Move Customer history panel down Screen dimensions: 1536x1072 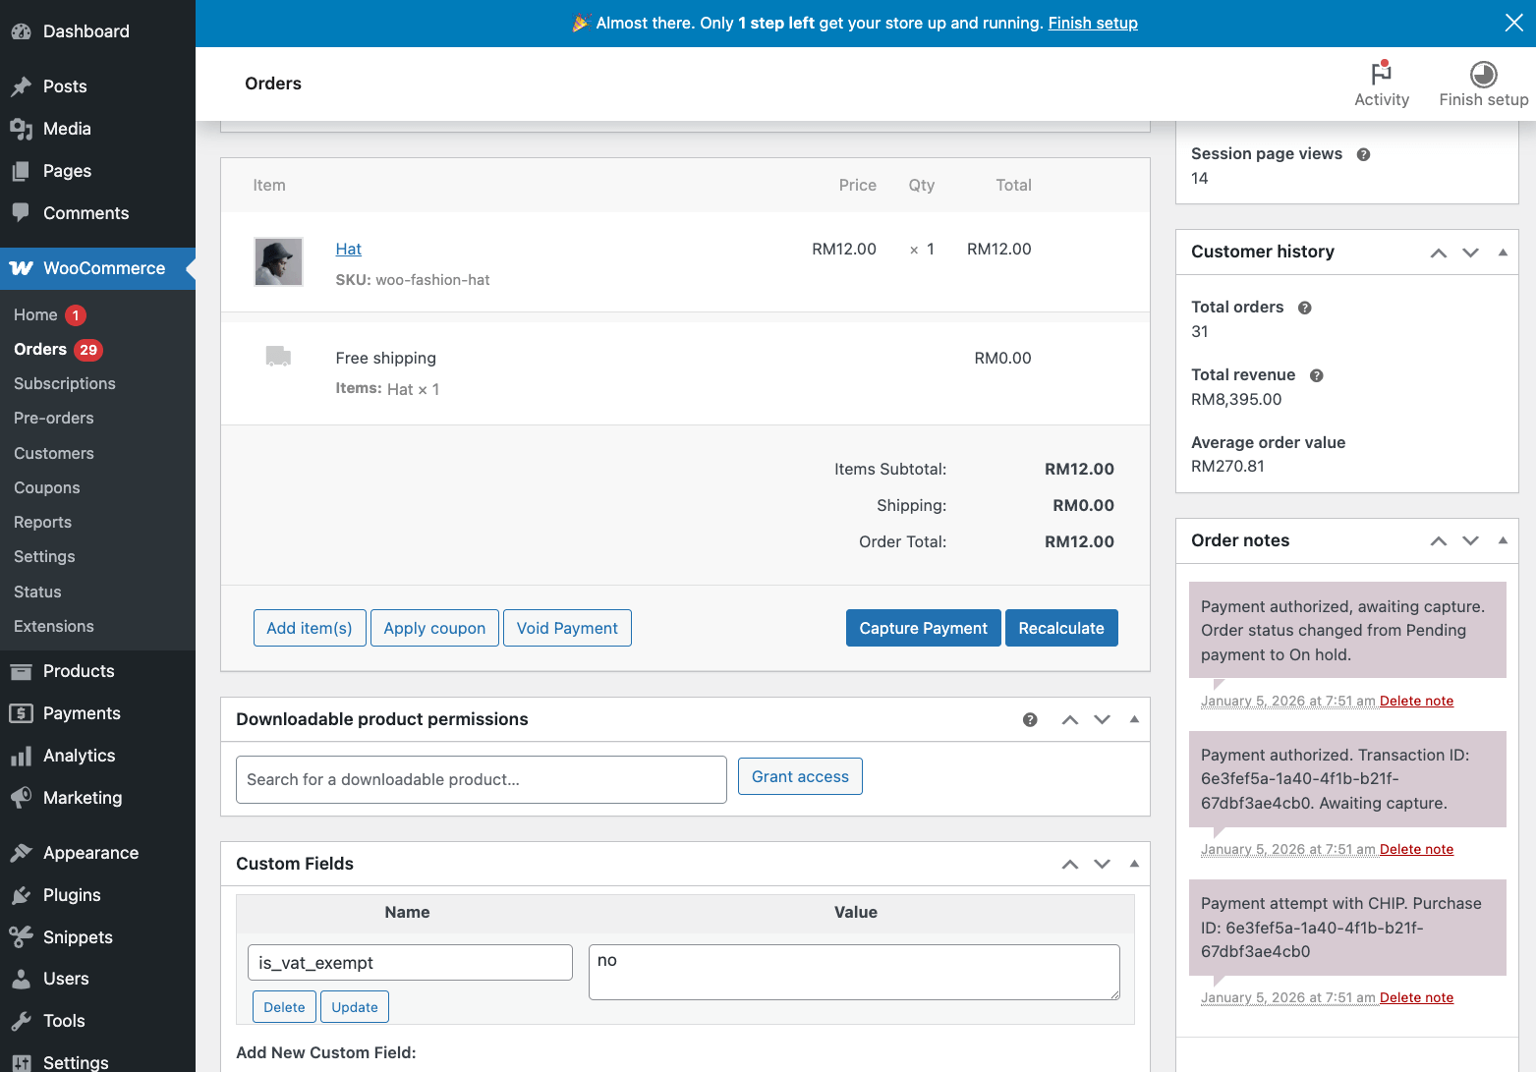click(x=1470, y=253)
